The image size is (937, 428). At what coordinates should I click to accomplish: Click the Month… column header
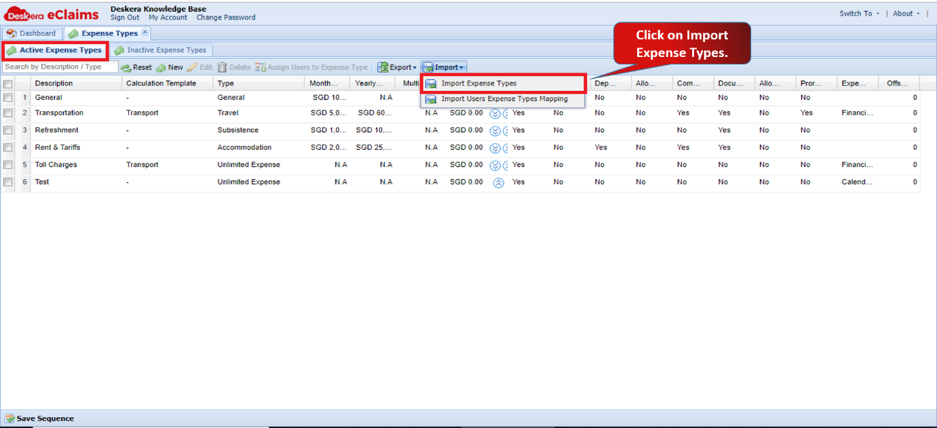pos(328,83)
